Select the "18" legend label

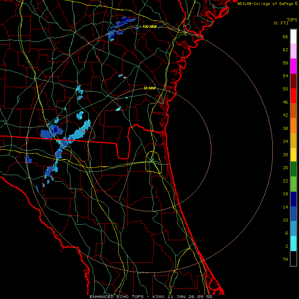click(285, 194)
